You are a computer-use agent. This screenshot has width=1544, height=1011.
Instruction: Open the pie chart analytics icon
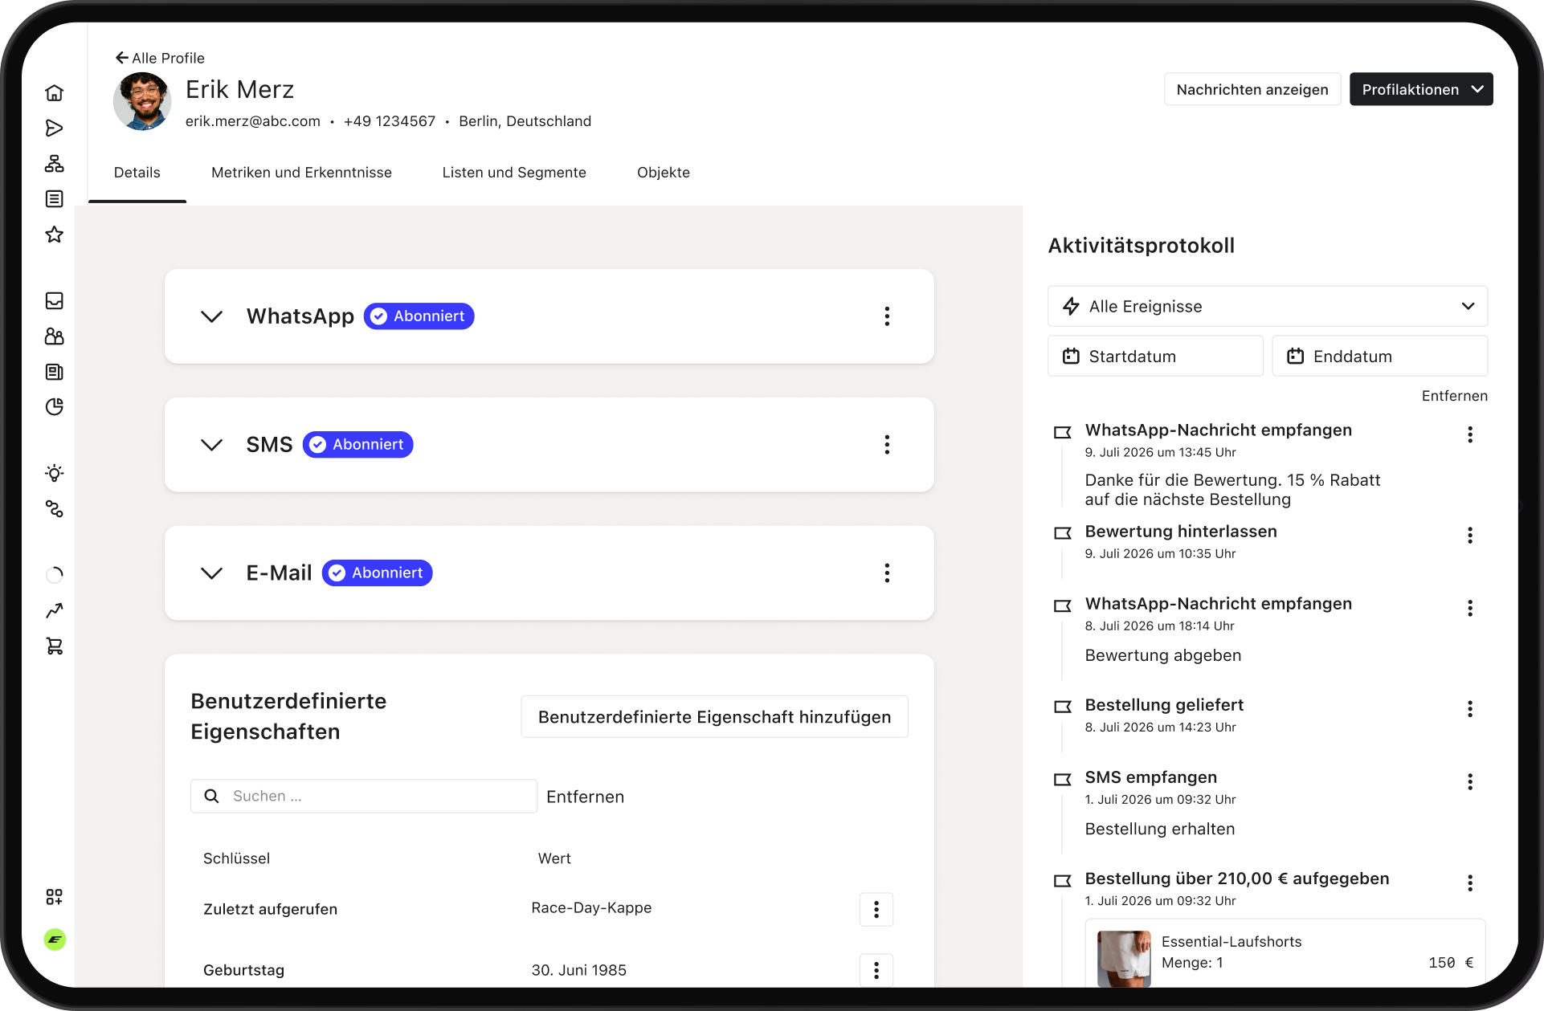[54, 407]
